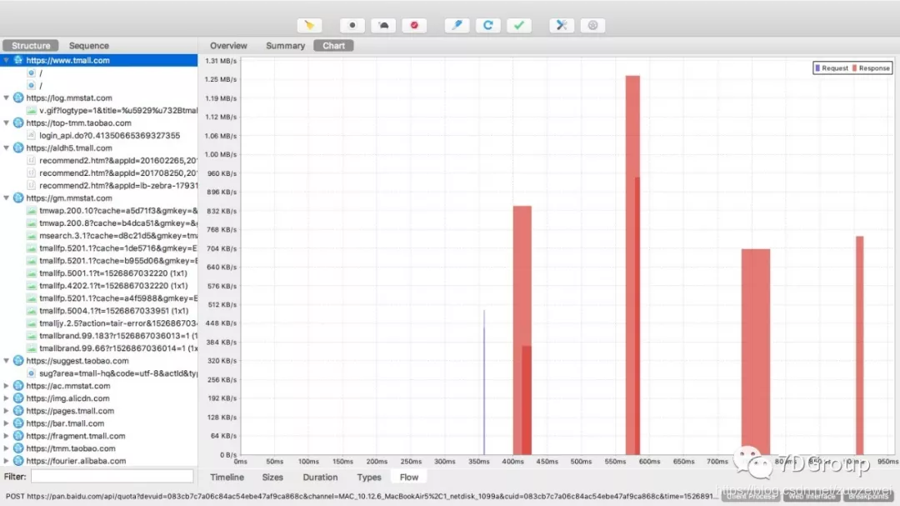Click the globe icon of https://suggest.taobao.com
Screen dimensions: 900x506
[x=18, y=361]
